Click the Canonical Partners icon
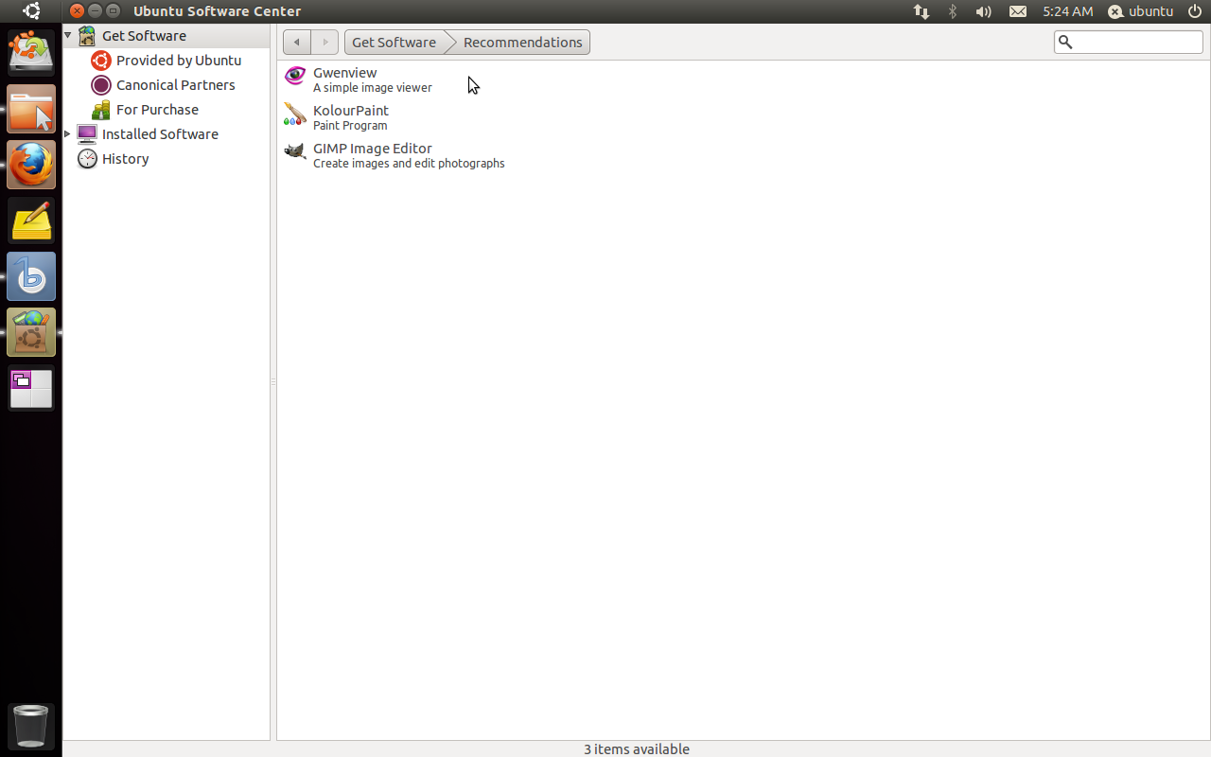1211x757 pixels. 101,85
